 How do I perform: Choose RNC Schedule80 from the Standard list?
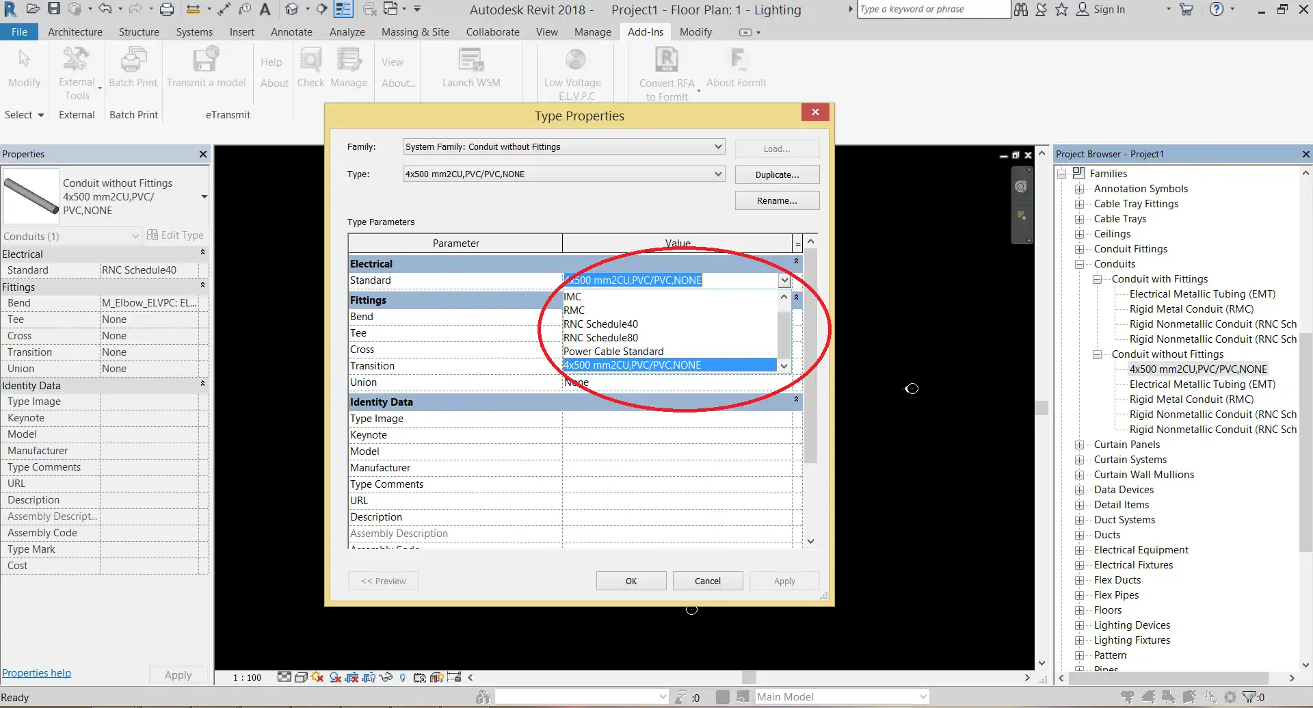coord(600,338)
